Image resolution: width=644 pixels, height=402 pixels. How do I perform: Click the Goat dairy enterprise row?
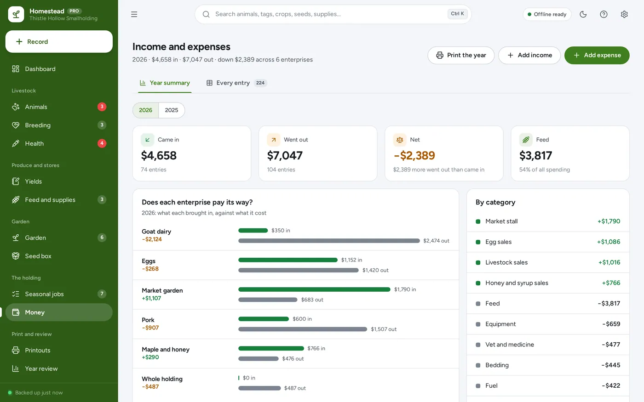(x=296, y=236)
